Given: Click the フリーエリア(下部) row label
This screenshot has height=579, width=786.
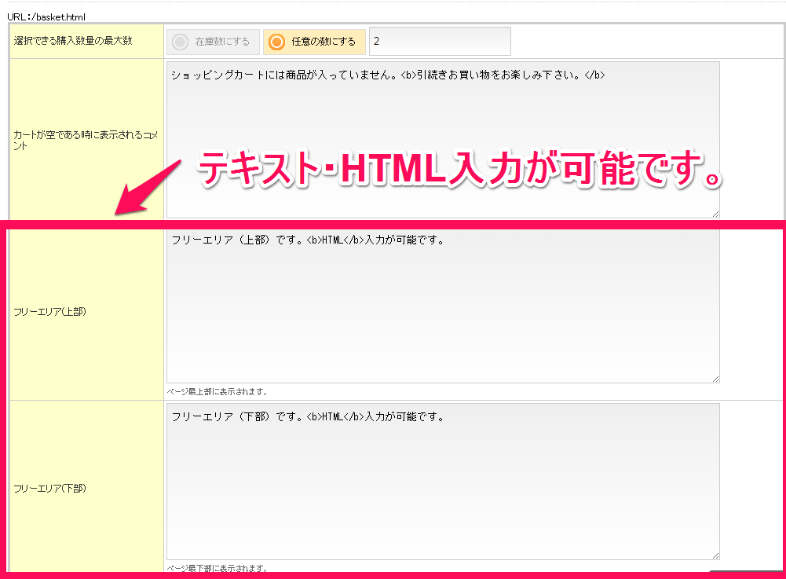Looking at the screenshot, I should (49, 488).
